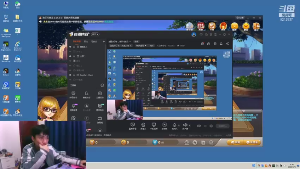This screenshot has width=300, height=169.
Task: Expand microphone options arrow
Action: point(179,125)
